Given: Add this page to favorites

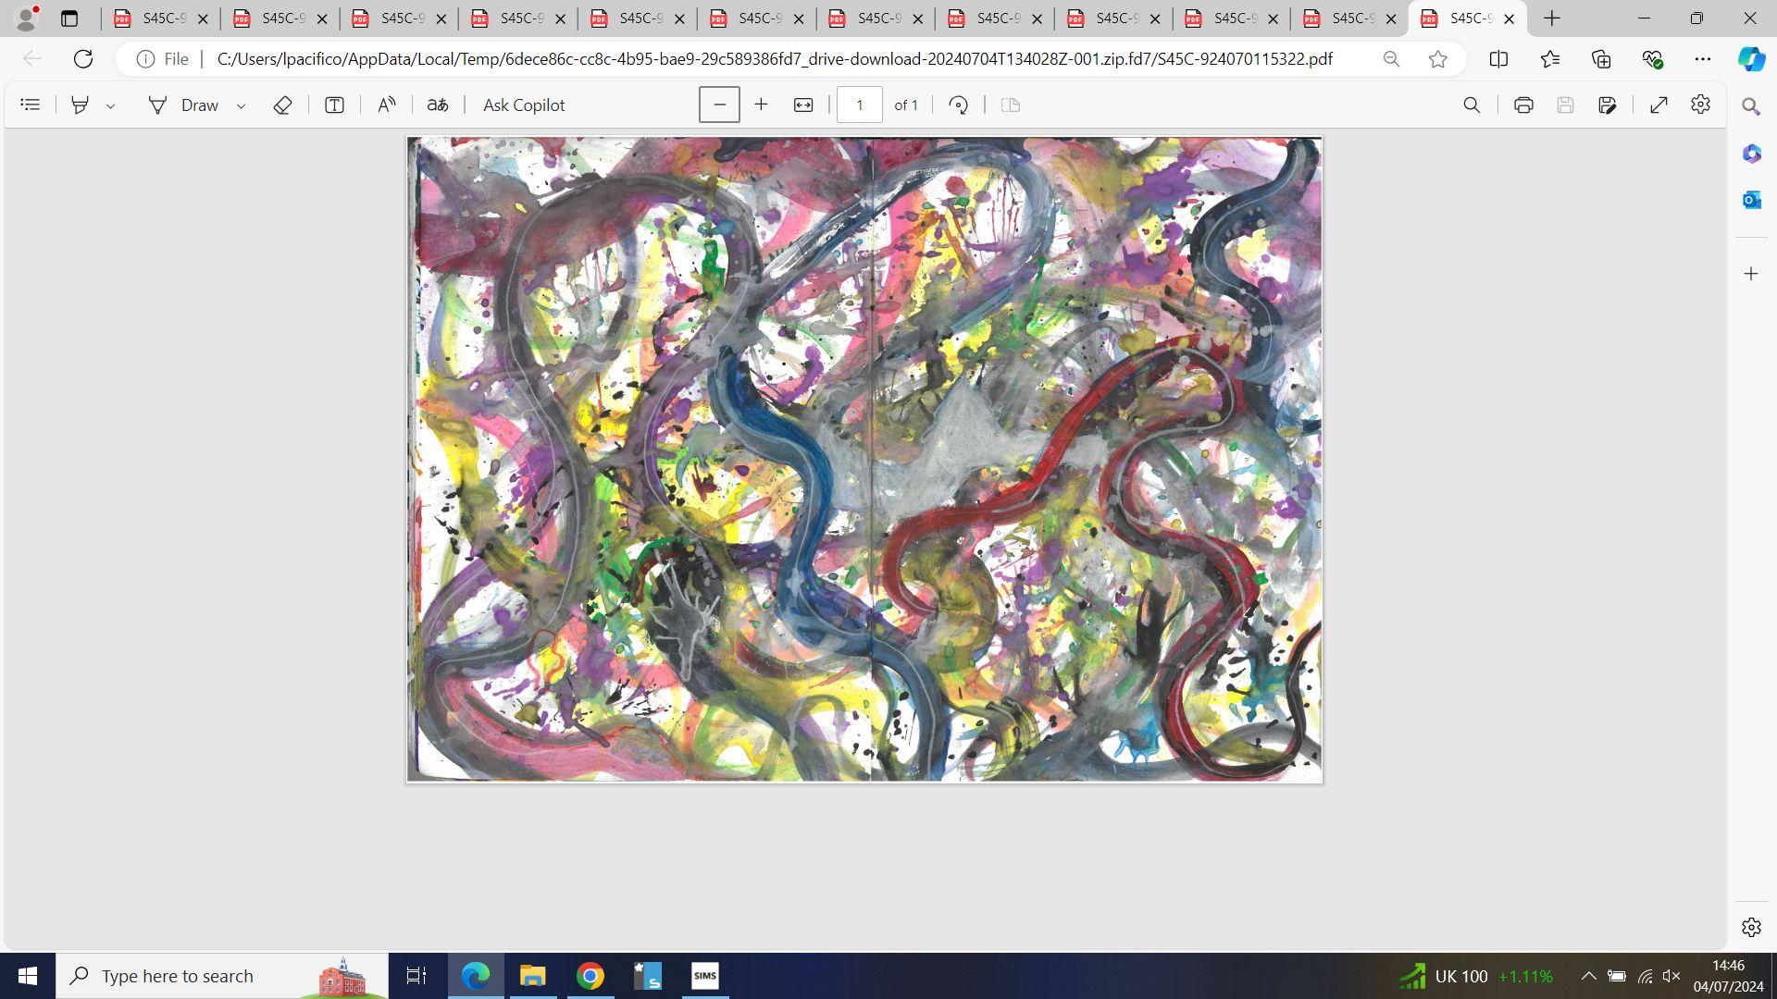Looking at the screenshot, I should (x=1437, y=59).
